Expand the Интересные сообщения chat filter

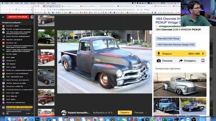pos(12,23)
